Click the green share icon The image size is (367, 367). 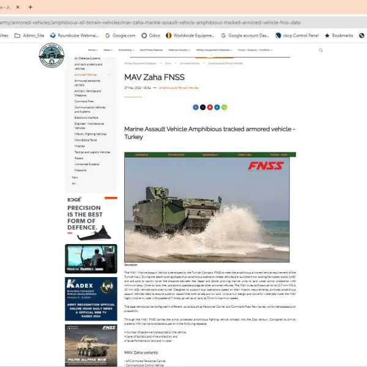coord(224,107)
